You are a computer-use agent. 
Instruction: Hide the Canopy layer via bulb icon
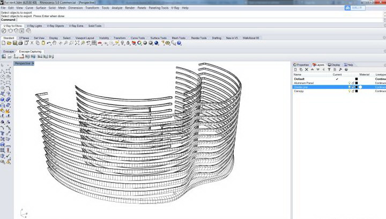tap(349, 91)
